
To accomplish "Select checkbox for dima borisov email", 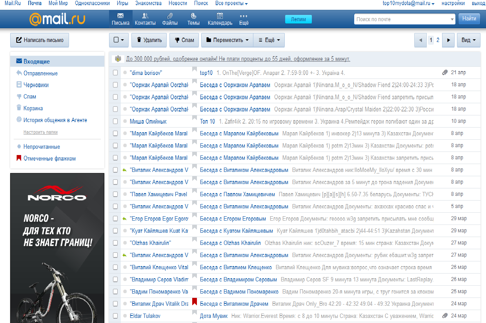I will coord(115,73).
